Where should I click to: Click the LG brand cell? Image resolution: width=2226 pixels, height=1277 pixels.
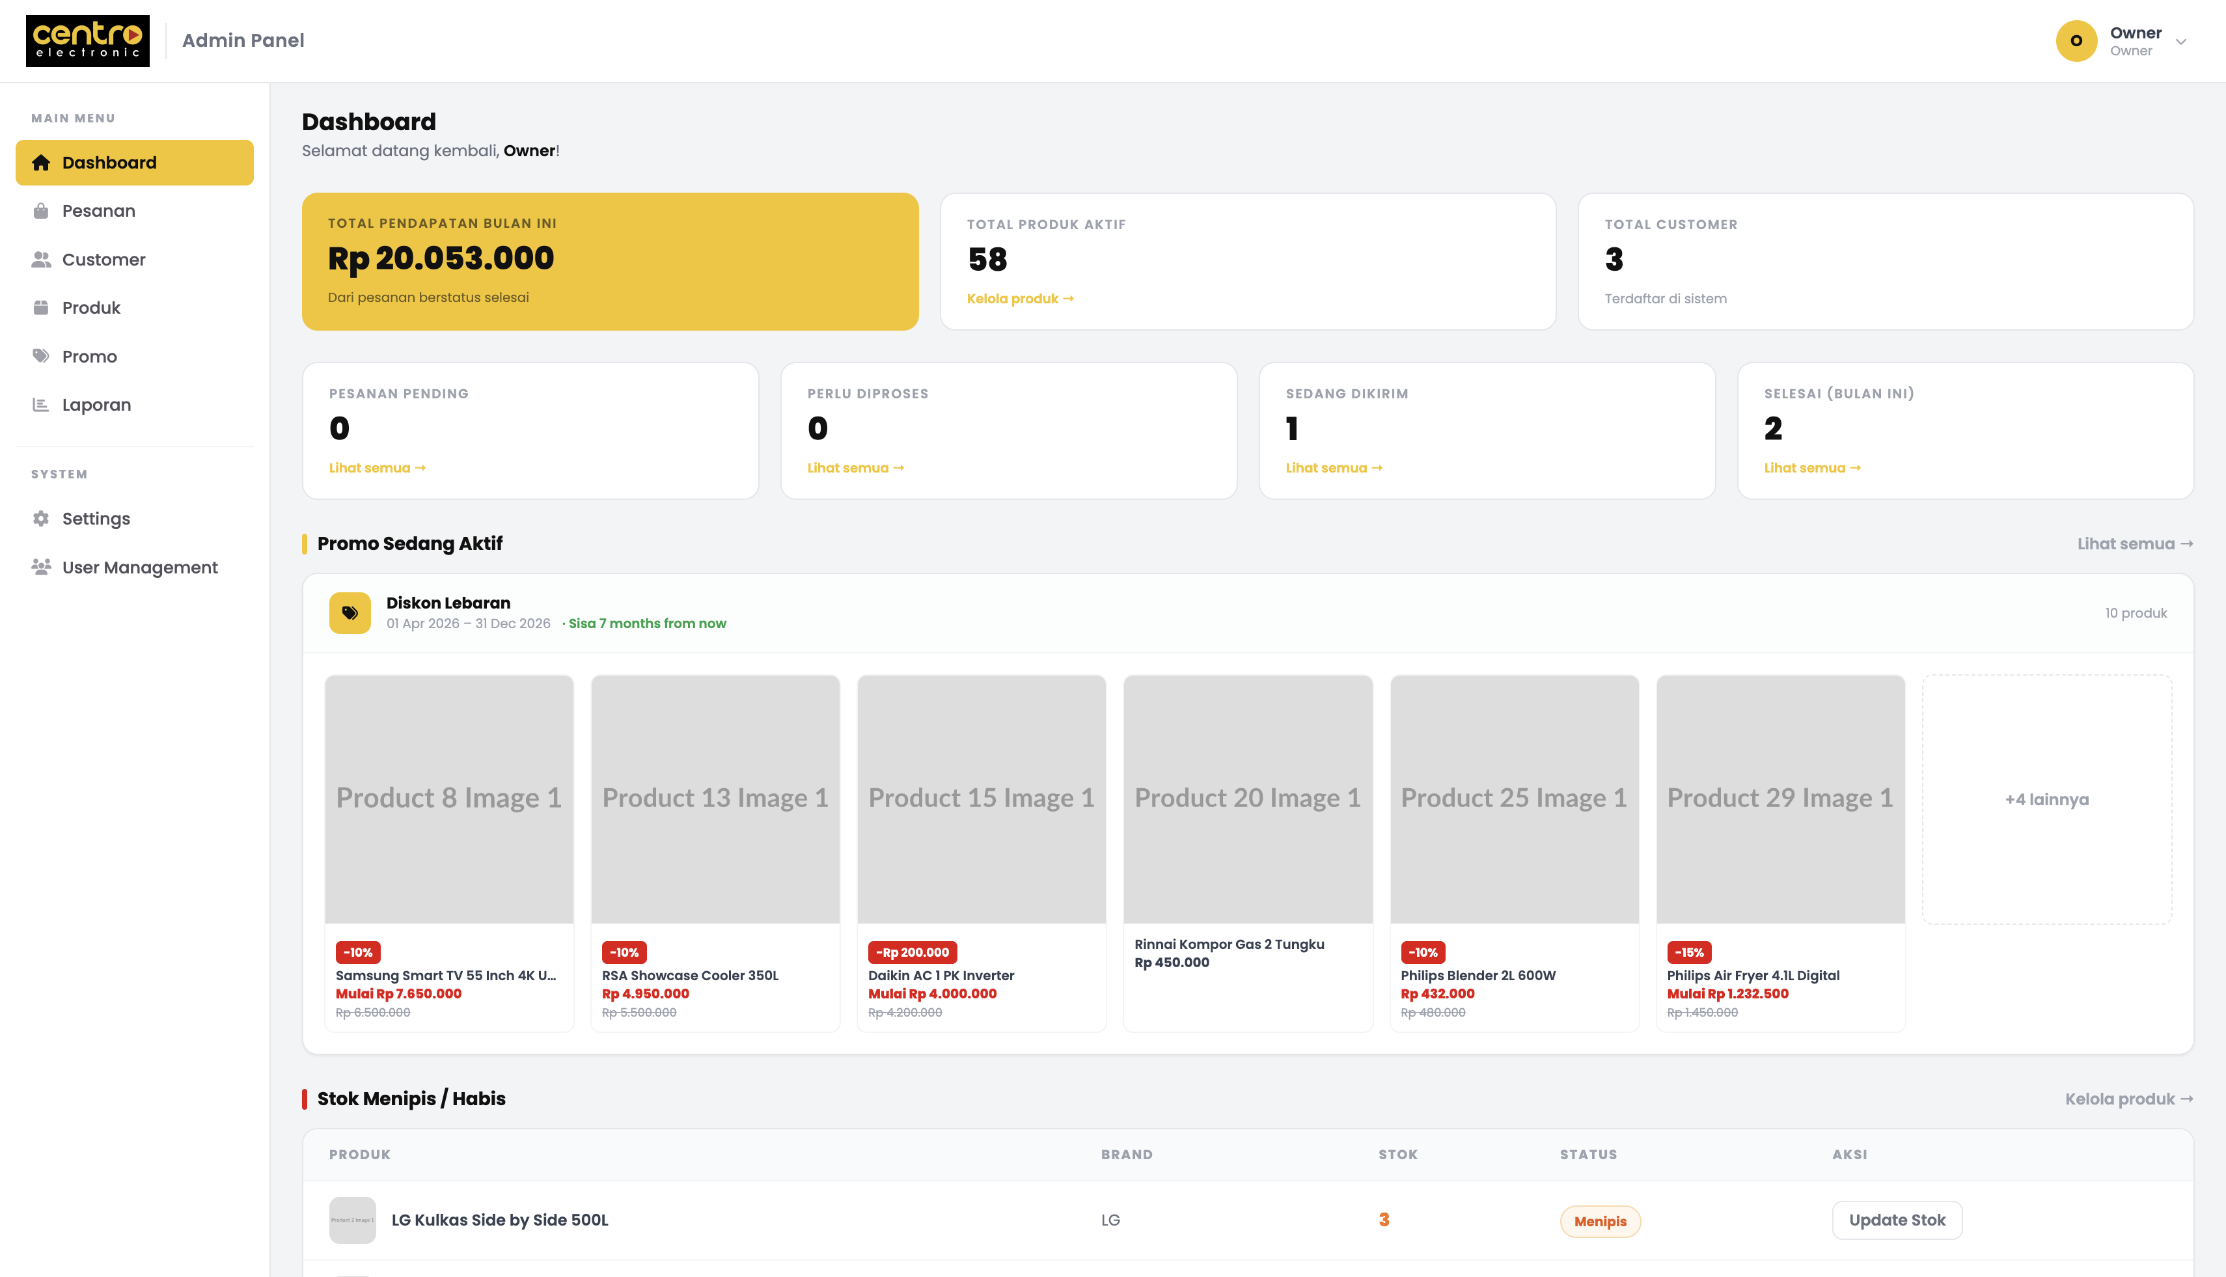pos(1110,1220)
